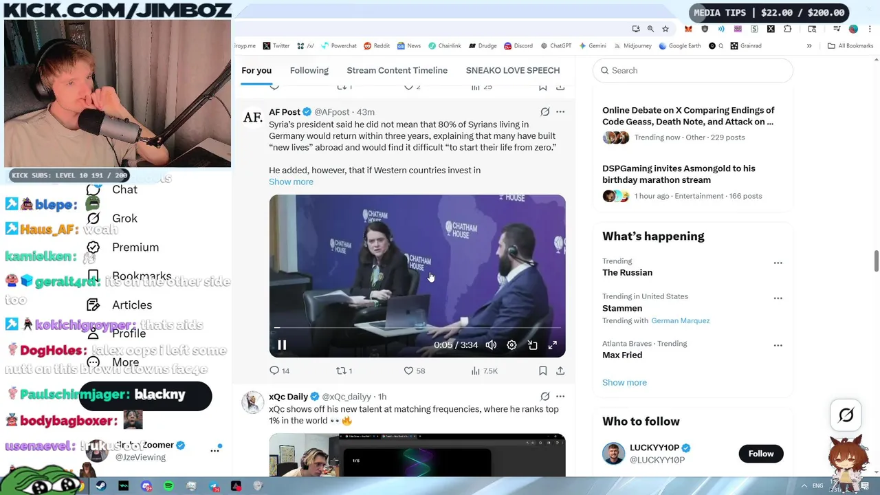Open options for Max Fried trend
880x495 pixels.
tap(778, 344)
